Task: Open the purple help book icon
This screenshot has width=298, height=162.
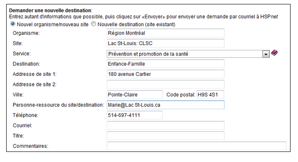Action: pos(274,53)
